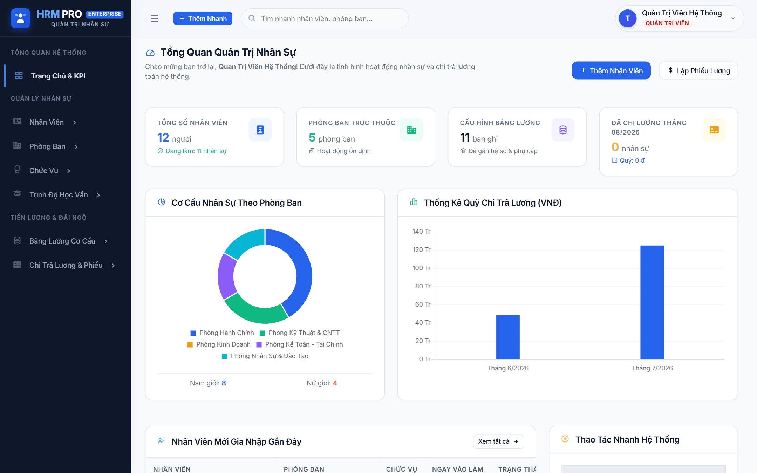Click the Tháng 7/2026 salary bar
Viewport: 757px width, 473px height.
(652, 302)
